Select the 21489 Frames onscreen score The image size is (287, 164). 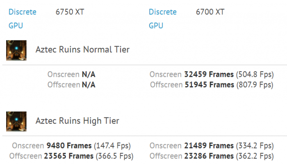click(x=209, y=146)
